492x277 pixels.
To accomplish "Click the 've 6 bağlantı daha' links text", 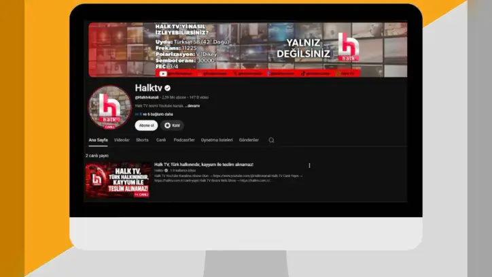I will pyautogui.click(x=158, y=114).
